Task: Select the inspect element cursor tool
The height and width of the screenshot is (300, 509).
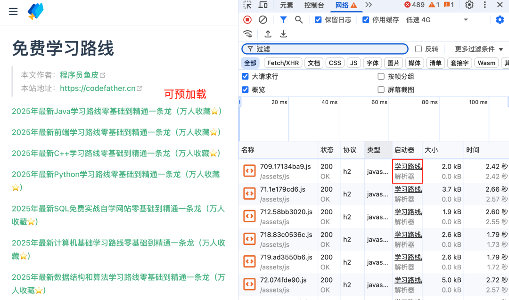Action: [x=247, y=5]
